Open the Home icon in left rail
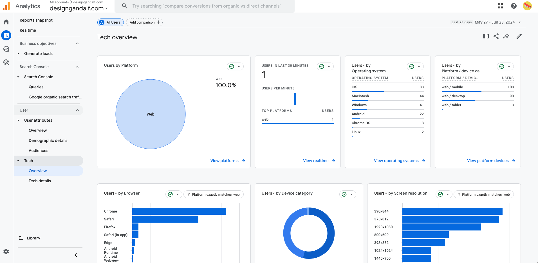Viewport: 538px width, 263px height. 6,22
